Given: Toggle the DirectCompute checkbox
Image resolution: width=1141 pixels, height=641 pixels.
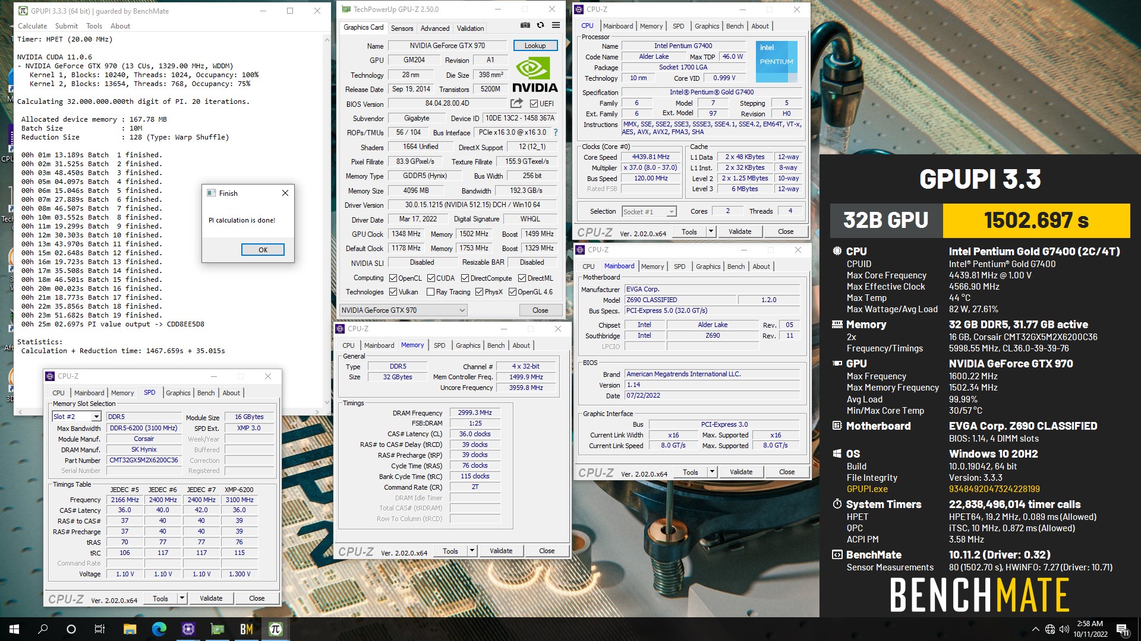Looking at the screenshot, I should tap(465, 278).
